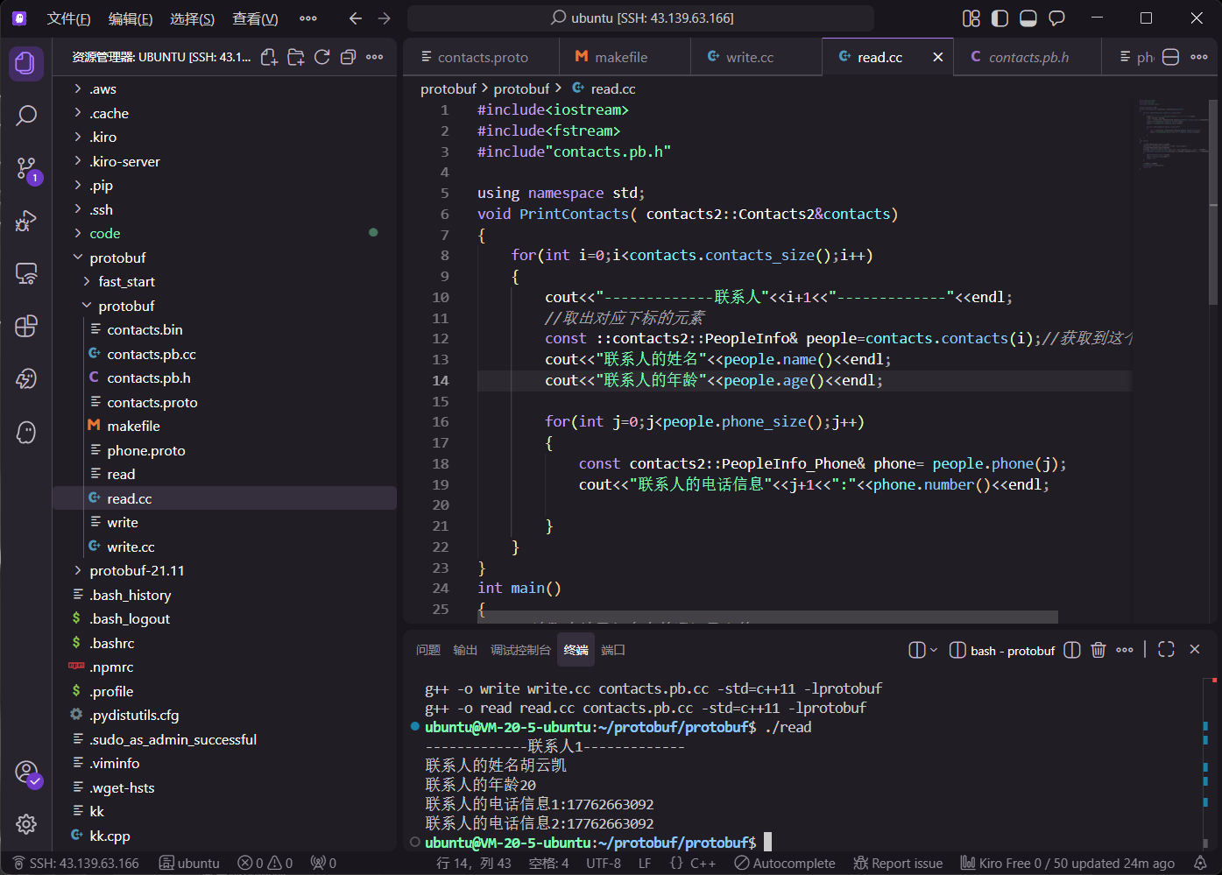
Task: Open Explorer header more actions menu
Action: coord(375,57)
